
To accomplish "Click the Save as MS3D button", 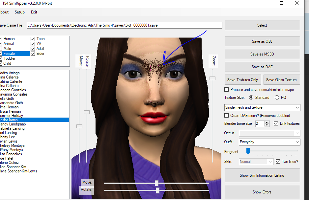I will (262, 54).
